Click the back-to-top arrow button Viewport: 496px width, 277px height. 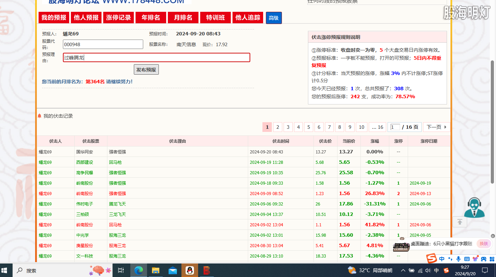(460, 222)
